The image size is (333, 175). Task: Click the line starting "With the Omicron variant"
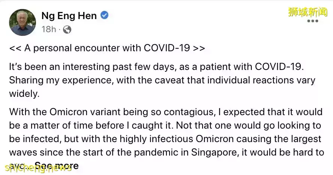[165, 112]
